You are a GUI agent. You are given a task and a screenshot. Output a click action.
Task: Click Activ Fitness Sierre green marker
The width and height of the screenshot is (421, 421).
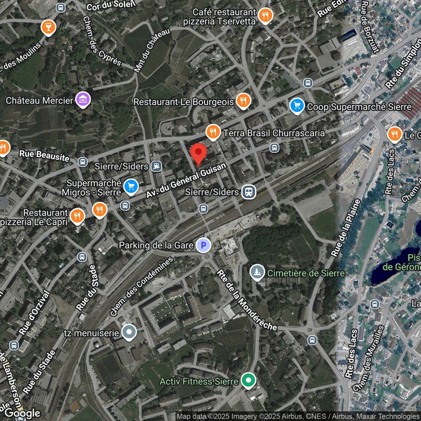click(248, 380)
